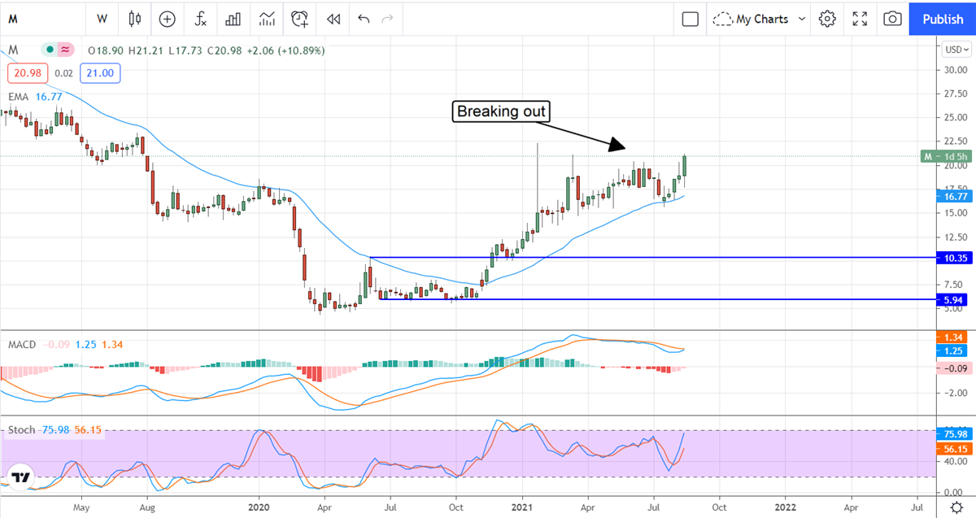Click the 21.00 buy price button

(x=100, y=73)
